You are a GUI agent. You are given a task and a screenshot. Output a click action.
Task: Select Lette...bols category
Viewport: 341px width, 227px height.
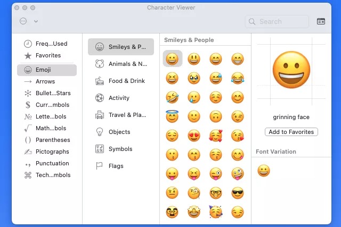coord(47,116)
